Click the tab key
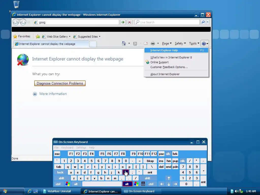The height and width of the screenshot is (195, 260). [59, 167]
